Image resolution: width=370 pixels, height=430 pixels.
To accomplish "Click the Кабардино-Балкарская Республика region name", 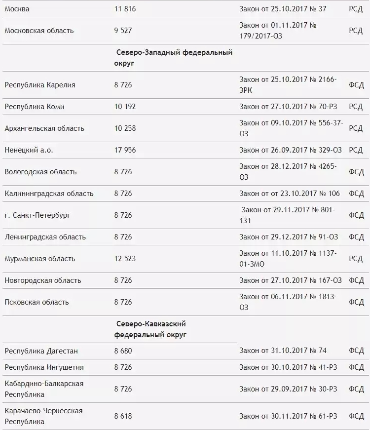I will click(x=44, y=389).
